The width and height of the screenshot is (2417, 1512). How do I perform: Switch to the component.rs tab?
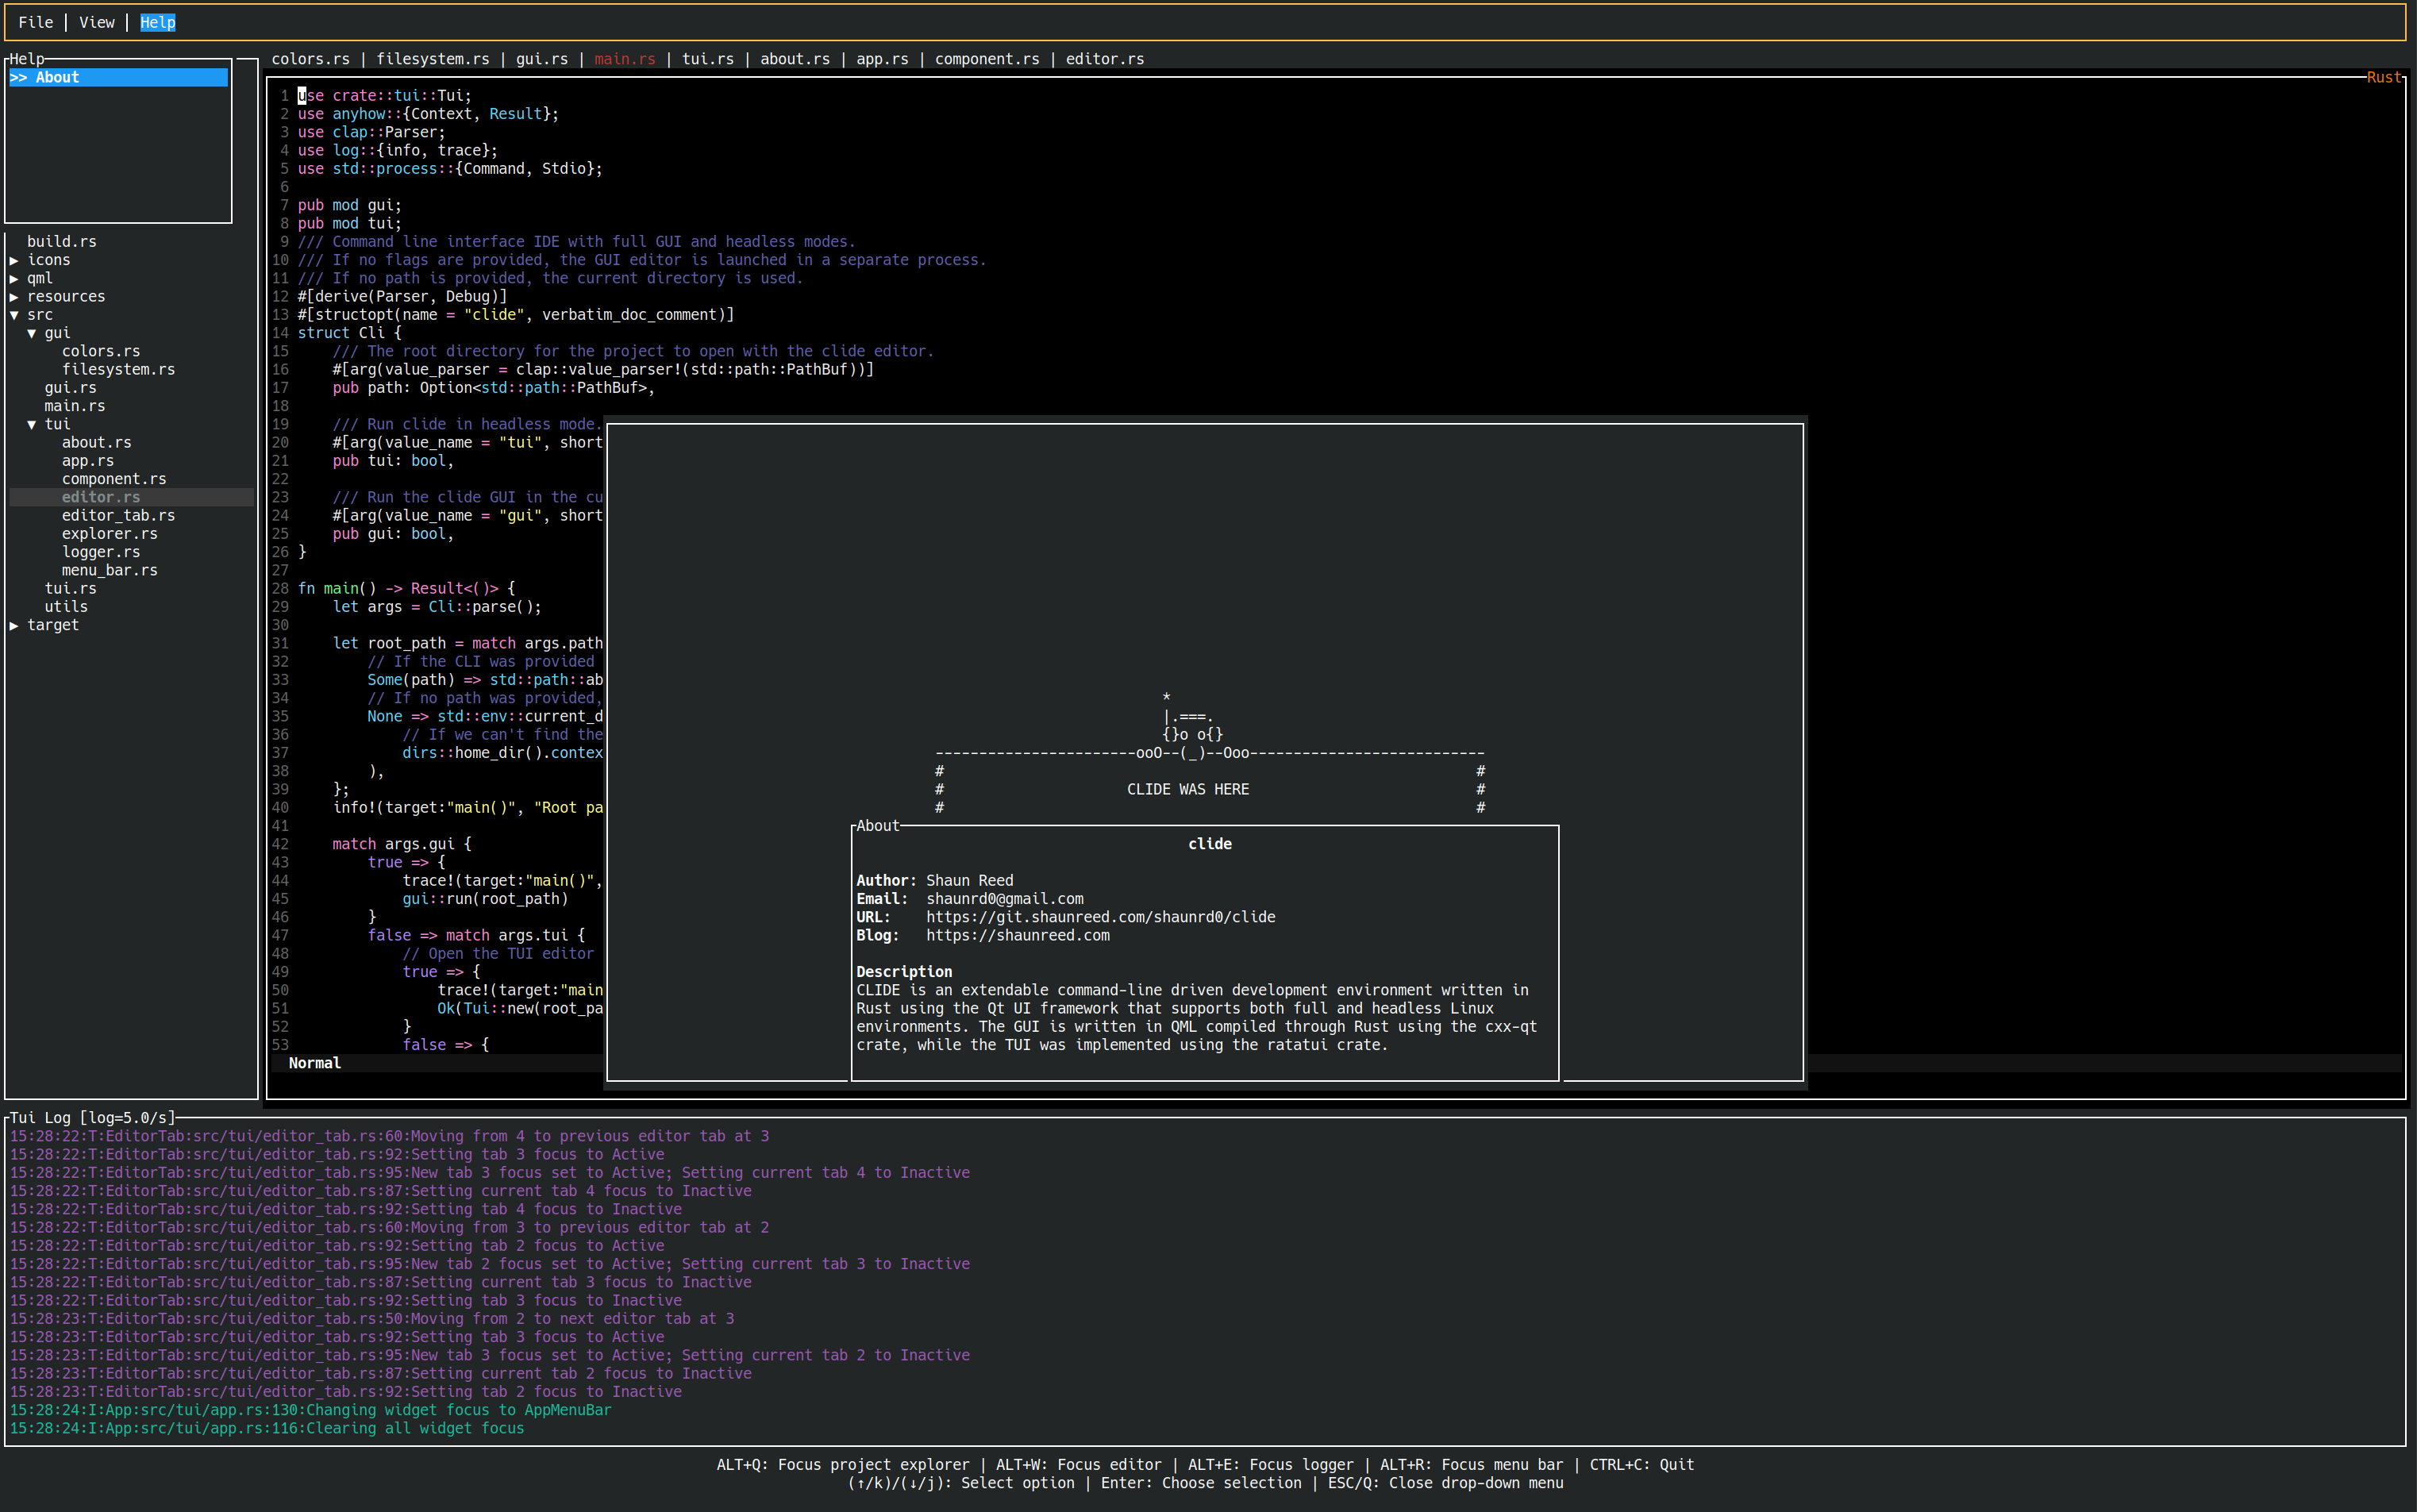pos(987,59)
